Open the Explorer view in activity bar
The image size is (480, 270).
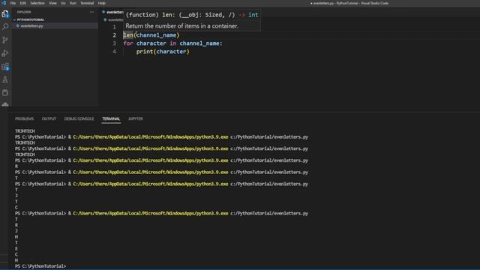(x=5, y=13)
